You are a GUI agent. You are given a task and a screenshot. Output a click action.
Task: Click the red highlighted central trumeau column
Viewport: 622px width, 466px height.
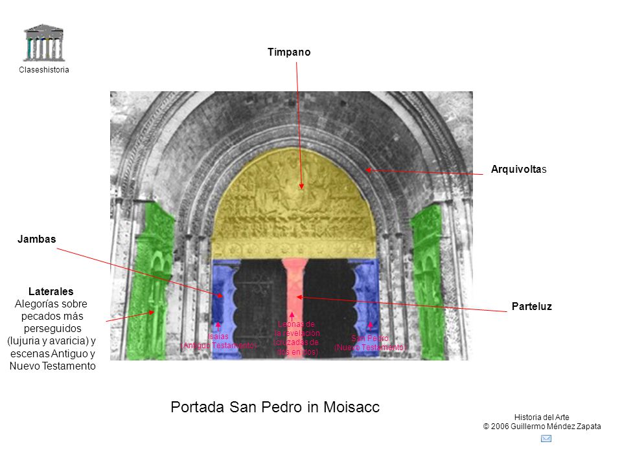295,307
